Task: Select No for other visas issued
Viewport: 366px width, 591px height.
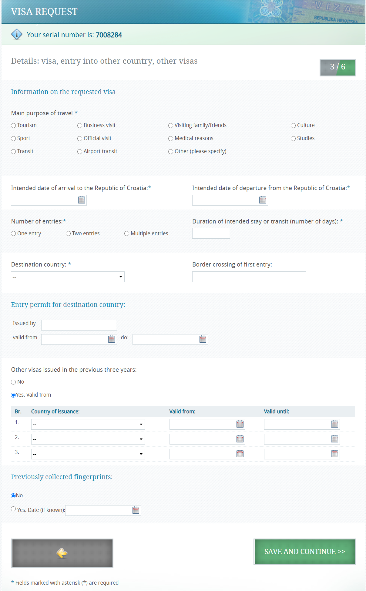Action: [13, 382]
